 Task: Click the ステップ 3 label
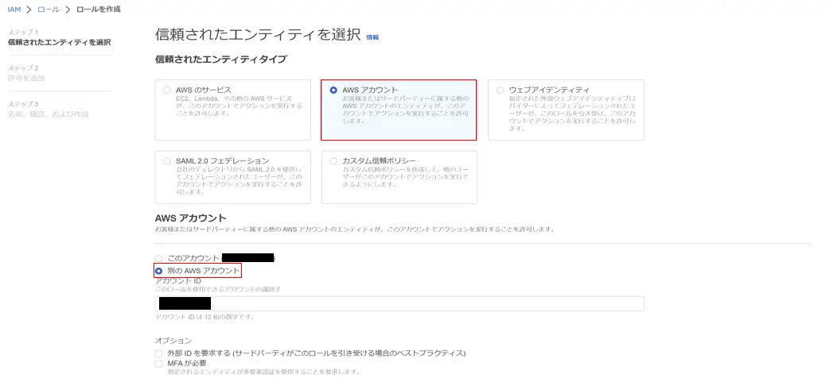[23, 104]
